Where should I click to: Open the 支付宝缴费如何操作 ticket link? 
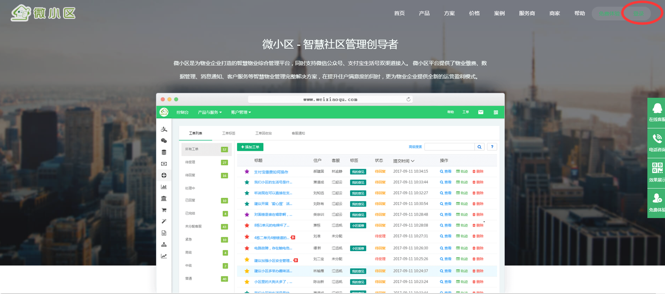point(271,172)
